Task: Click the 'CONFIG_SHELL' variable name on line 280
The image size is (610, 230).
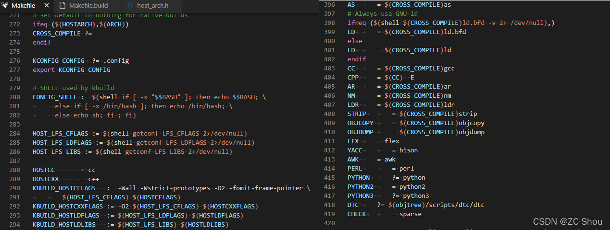Action: (55, 97)
